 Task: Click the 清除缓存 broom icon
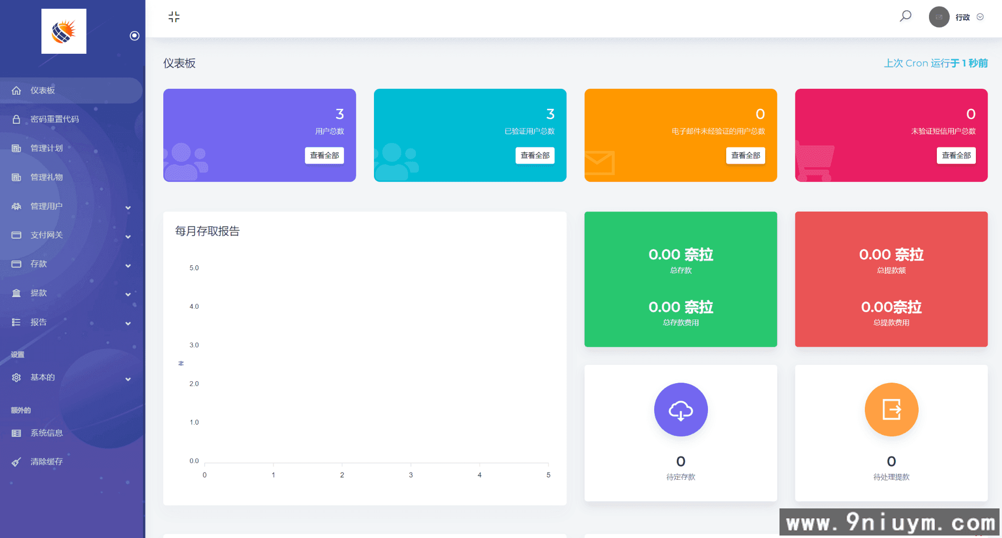coord(16,462)
